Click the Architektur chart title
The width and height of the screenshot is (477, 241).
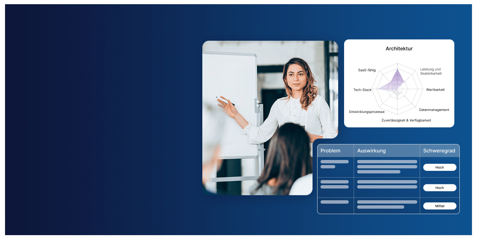pyautogui.click(x=399, y=49)
